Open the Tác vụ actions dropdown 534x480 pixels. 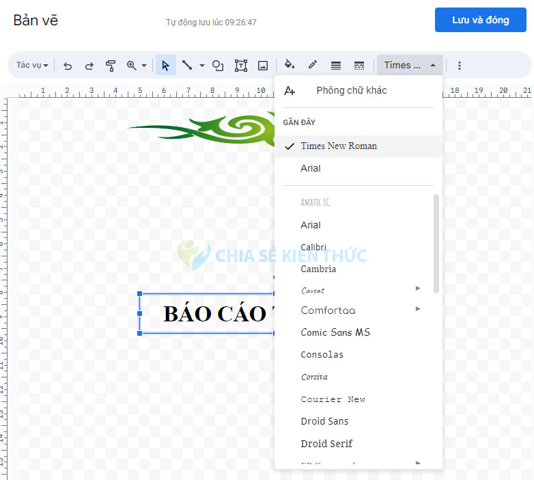[32, 66]
